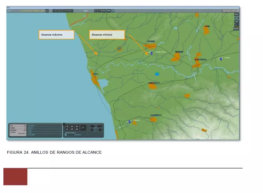Switch map view to Sat mode

pos(236,21)
